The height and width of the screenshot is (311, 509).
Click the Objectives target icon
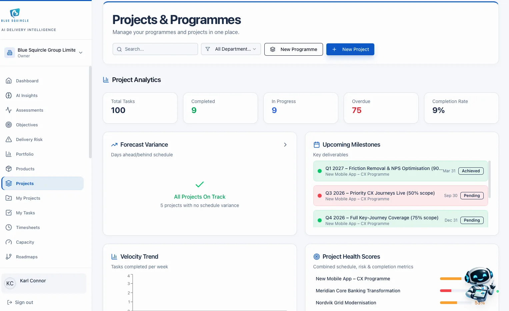pos(9,125)
